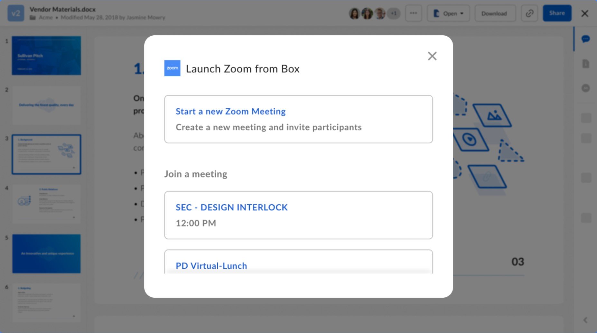Screen dimensions: 597x333
Task: Open file details icon in right sidebar
Action: pyautogui.click(x=585, y=64)
